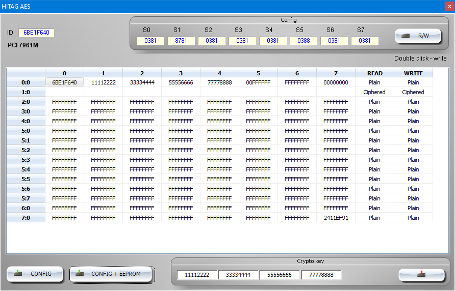Select cell 11112222 in row 0:0

104,82
